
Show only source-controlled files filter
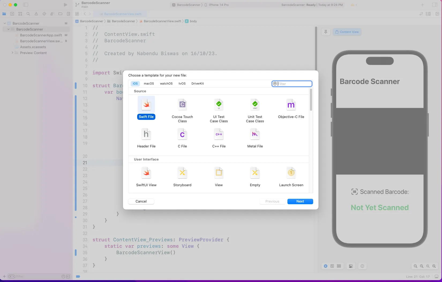tap(68, 277)
